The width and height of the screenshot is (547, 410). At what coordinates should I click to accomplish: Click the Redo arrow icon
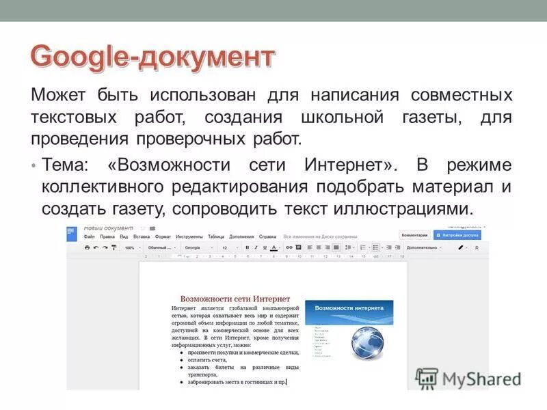coord(105,247)
